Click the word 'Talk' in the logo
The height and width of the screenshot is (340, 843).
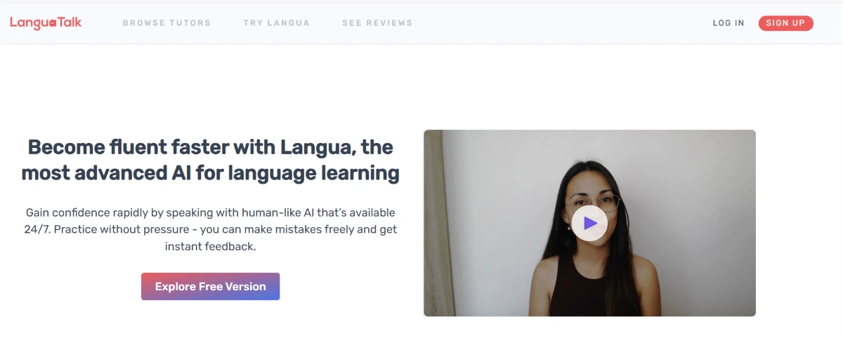tap(69, 22)
